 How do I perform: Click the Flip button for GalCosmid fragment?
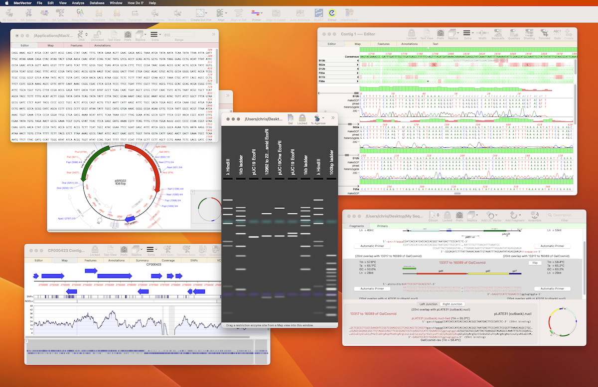[534, 263]
